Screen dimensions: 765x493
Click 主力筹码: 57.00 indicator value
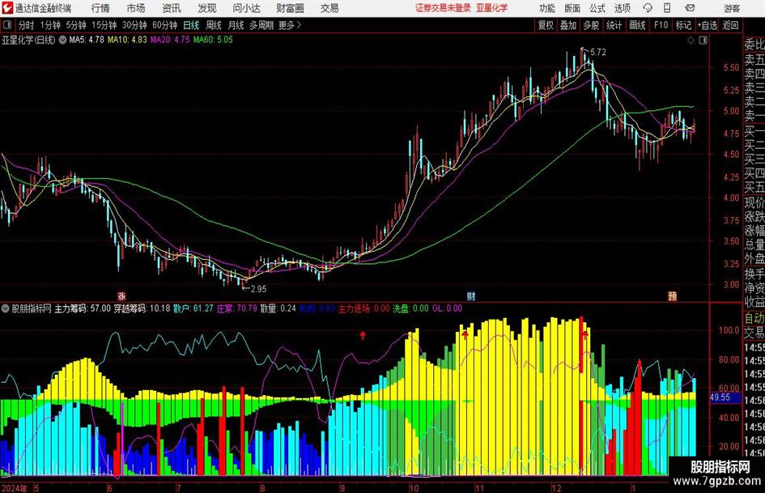point(83,308)
